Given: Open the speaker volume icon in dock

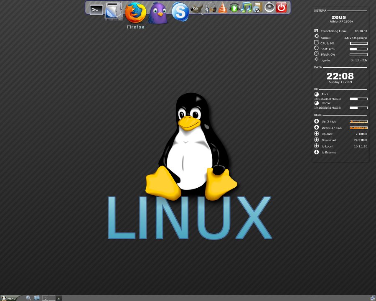Looking at the screenshot, I should click(269, 7).
